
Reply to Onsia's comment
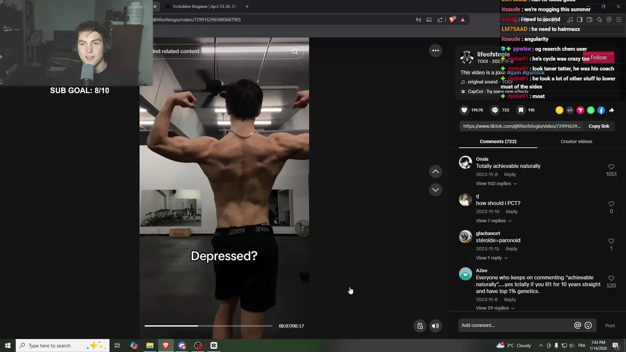pos(510,175)
